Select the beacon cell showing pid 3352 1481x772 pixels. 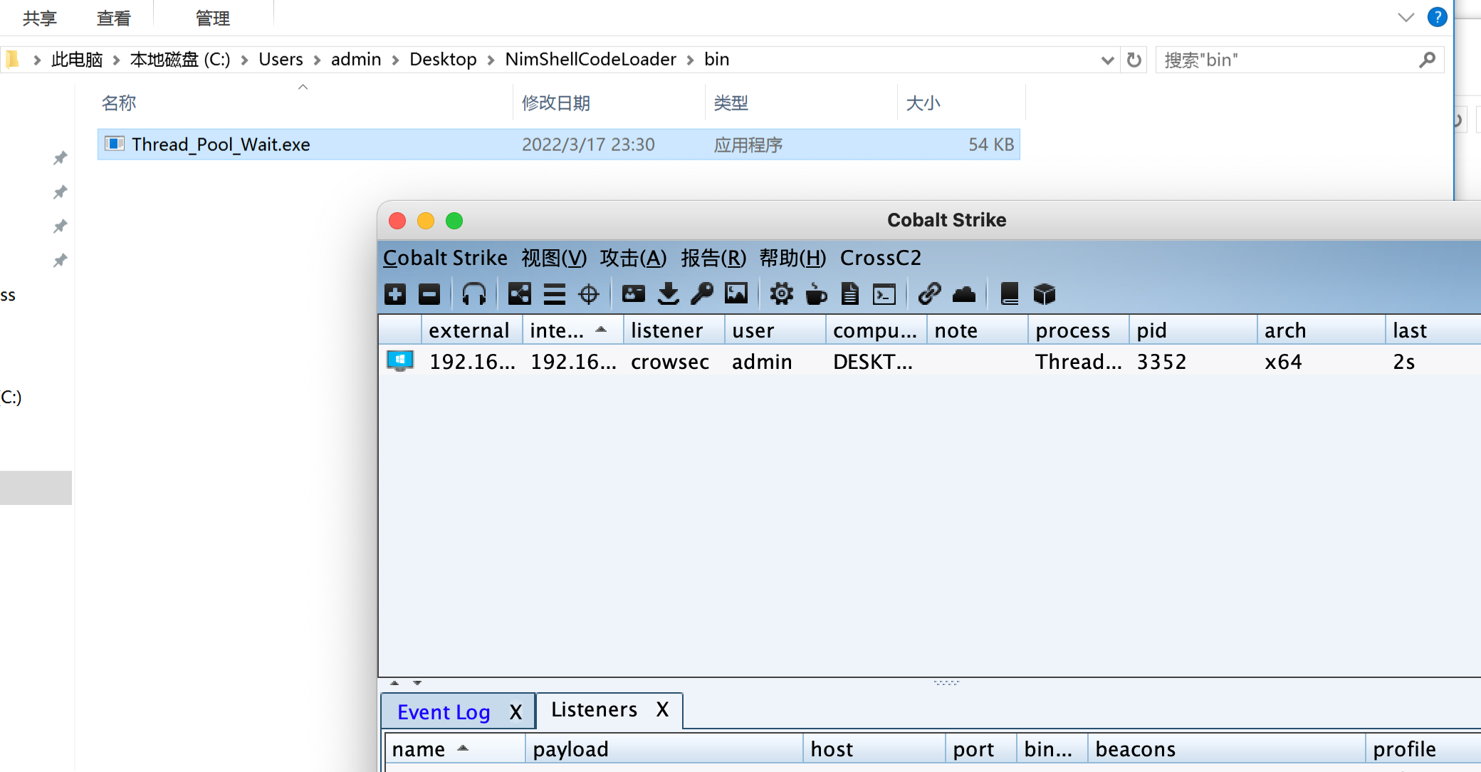pyautogui.click(x=1161, y=362)
